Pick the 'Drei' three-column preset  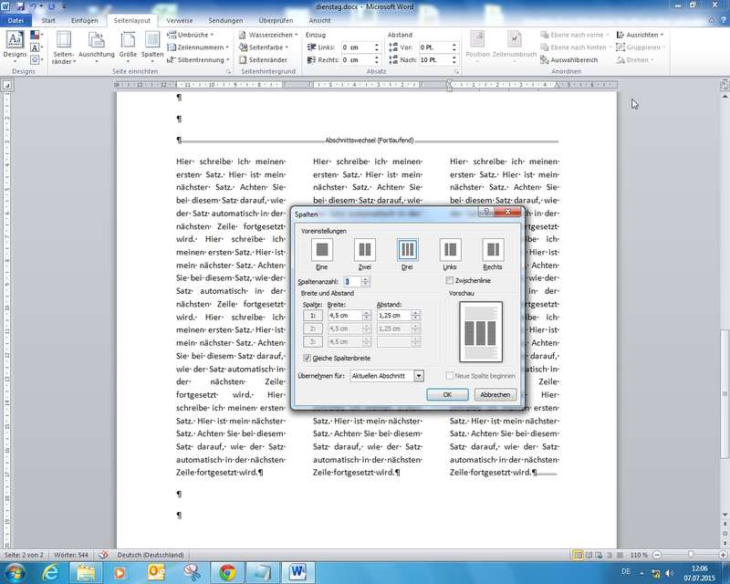pyautogui.click(x=408, y=249)
